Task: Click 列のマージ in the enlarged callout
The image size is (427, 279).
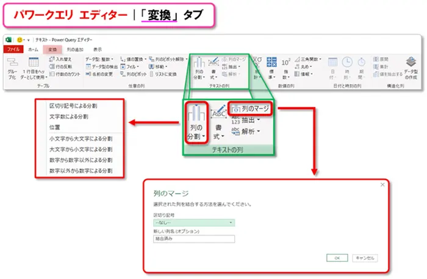Action: click(x=251, y=109)
